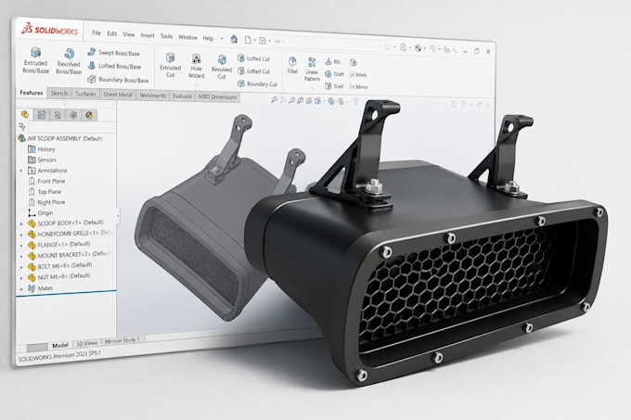Select the Rib feature
631x420 pixels.
pos(333,61)
